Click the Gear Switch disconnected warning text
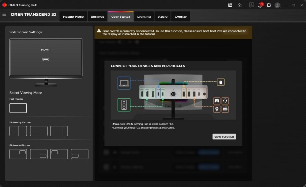The height and width of the screenshot is (187, 306). pos(174,33)
